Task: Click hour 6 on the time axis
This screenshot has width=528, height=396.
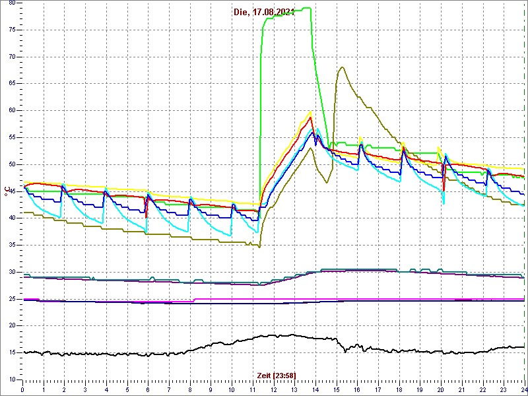Action: [148, 389]
